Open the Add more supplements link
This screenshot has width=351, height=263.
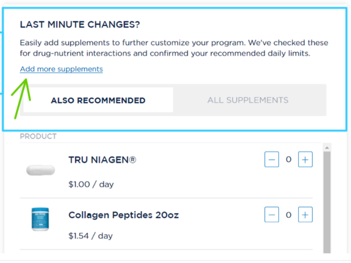tap(61, 69)
